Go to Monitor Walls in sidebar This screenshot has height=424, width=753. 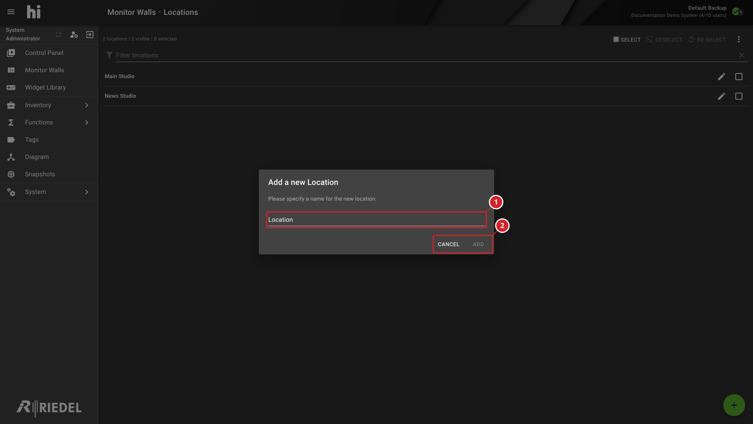click(x=49, y=70)
